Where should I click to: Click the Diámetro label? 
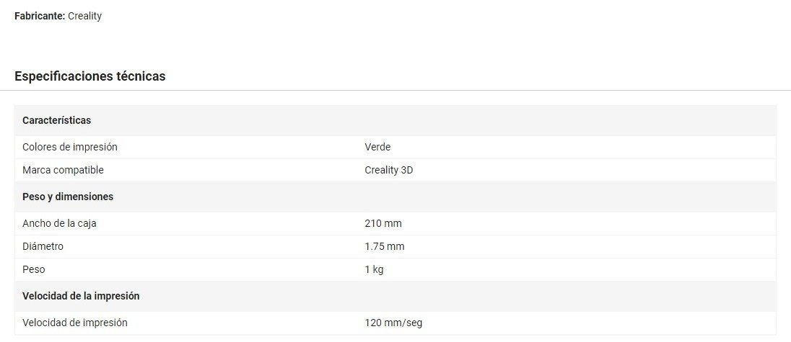[43, 246]
